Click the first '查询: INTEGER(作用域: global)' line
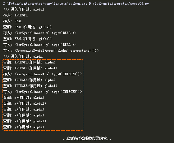 tap(30, 68)
